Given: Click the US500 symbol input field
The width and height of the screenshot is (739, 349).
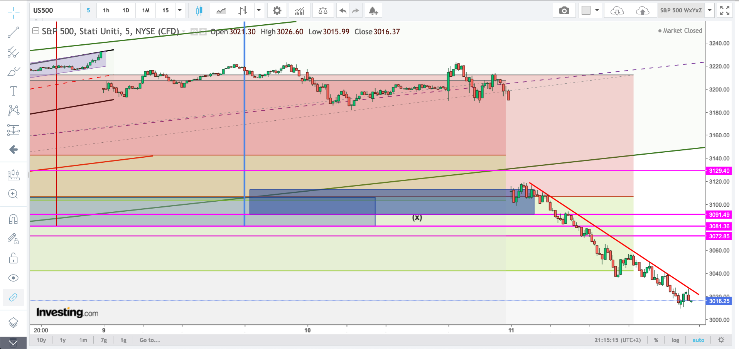Looking at the screenshot, I should 55,10.
